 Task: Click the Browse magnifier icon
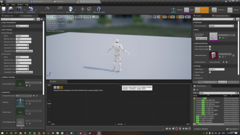coord(10,9)
